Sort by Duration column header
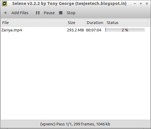 (x=95, y=23)
